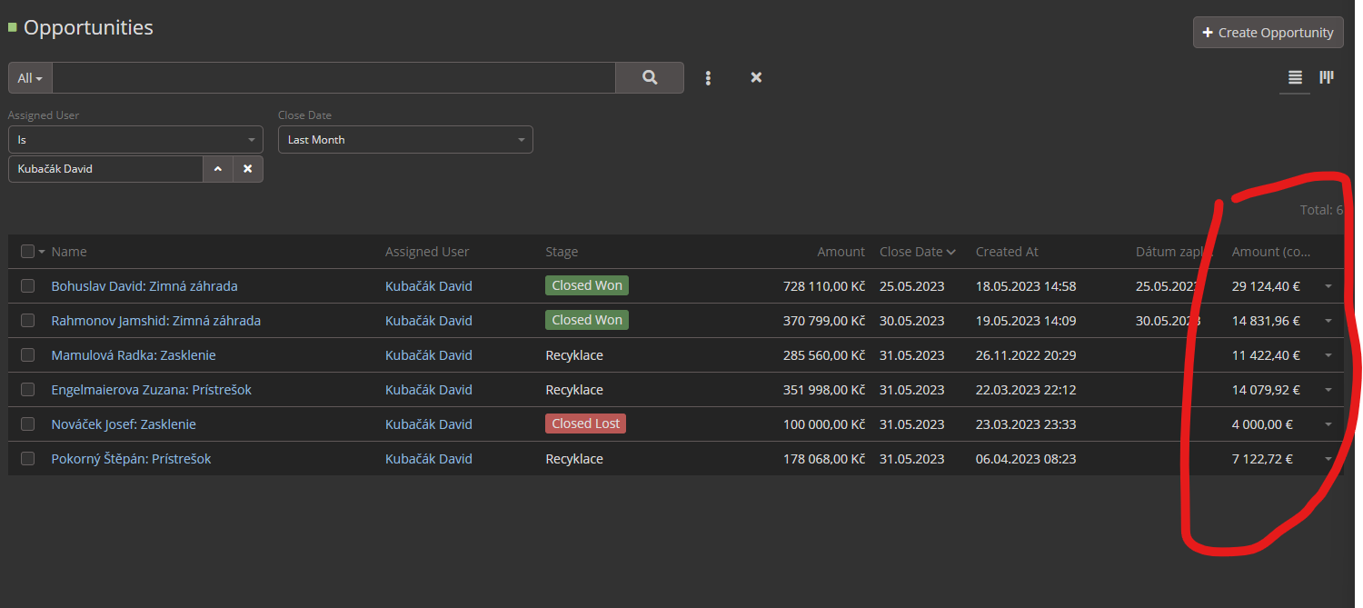
Task: Click the up arrow beside Kubačák David
Action: [218, 169]
